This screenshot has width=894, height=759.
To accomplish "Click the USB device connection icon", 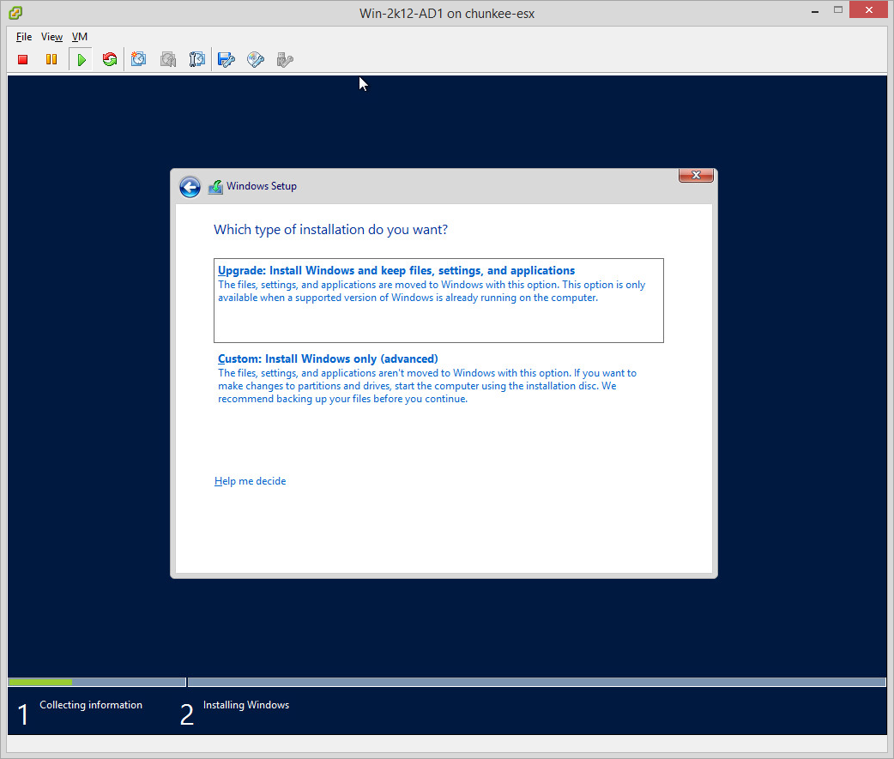I will pos(285,60).
